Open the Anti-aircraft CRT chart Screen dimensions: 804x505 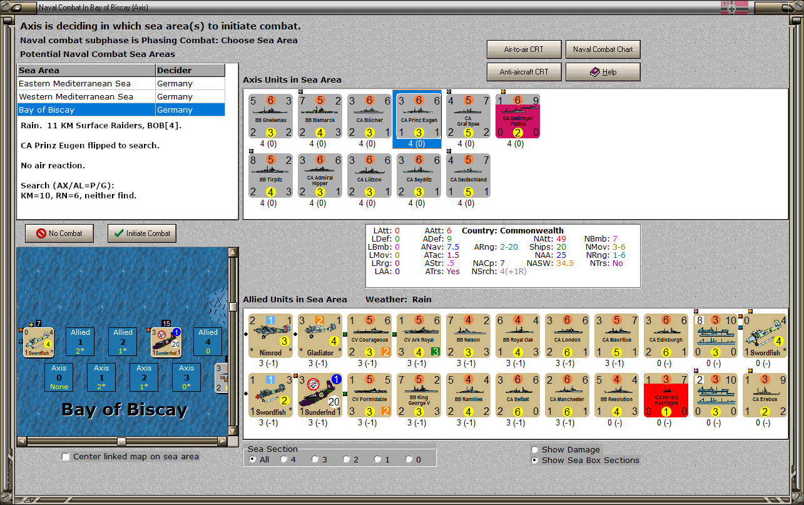click(524, 72)
